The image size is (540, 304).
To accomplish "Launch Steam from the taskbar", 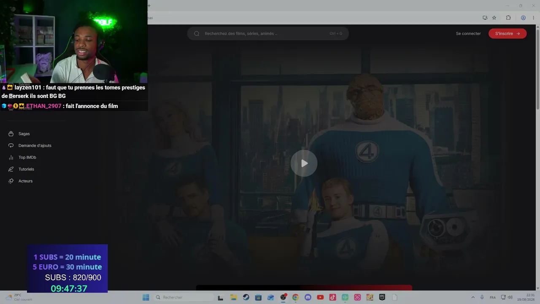I will pyautogui.click(x=246, y=298).
